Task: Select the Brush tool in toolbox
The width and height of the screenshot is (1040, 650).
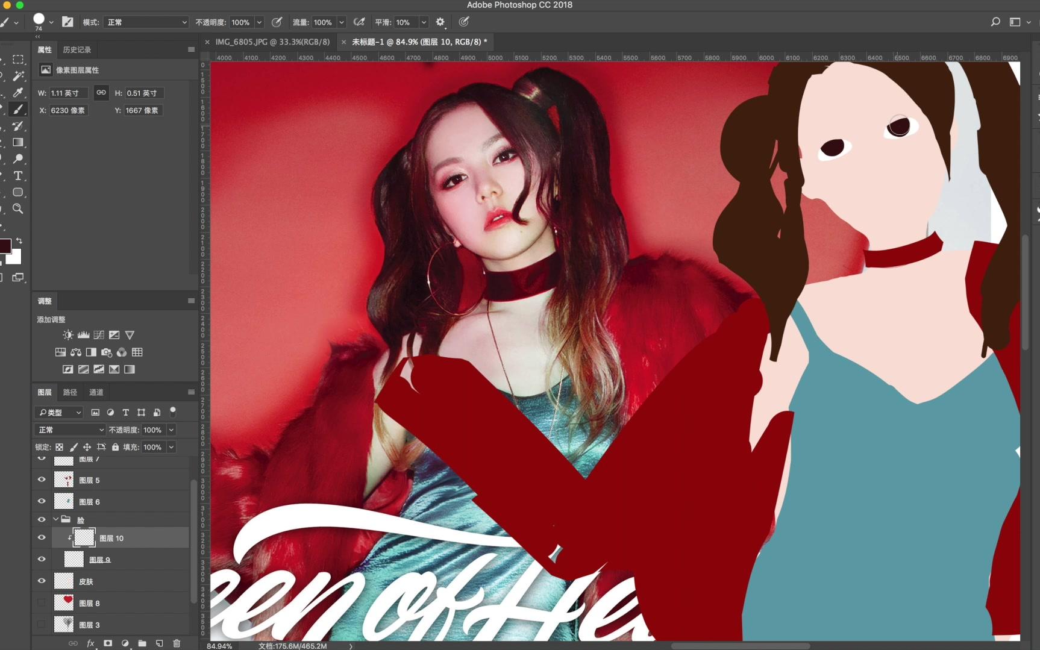Action: coord(18,109)
